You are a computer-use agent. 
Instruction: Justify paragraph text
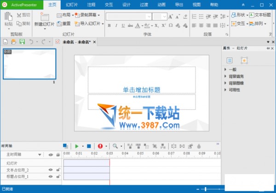pos(215,25)
